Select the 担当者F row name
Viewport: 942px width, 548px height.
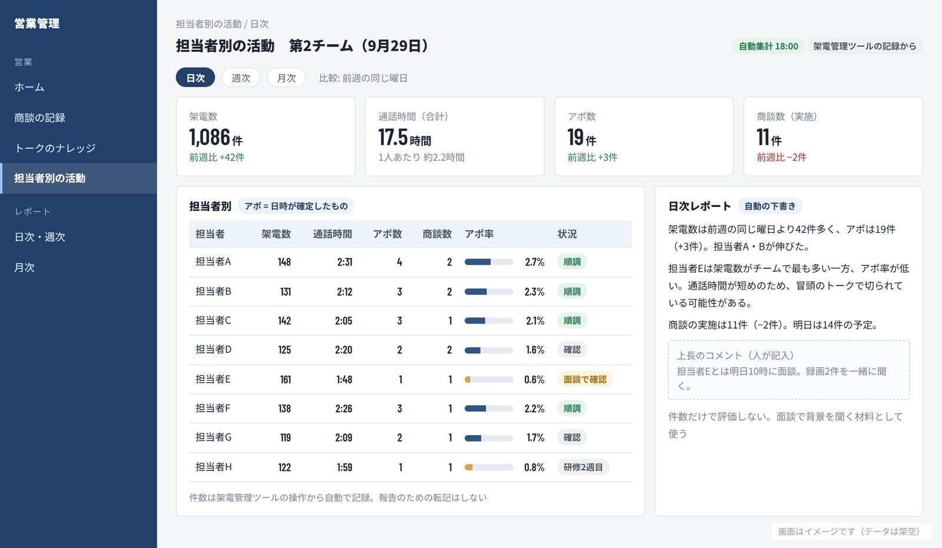(213, 408)
